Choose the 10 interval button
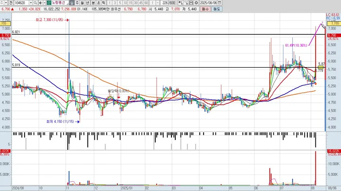The image size is (341, 191). pos(125,3)
